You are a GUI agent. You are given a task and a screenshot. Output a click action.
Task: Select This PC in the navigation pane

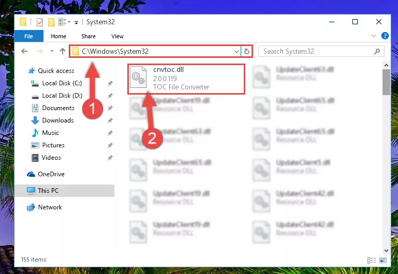[x=65, y=191]
